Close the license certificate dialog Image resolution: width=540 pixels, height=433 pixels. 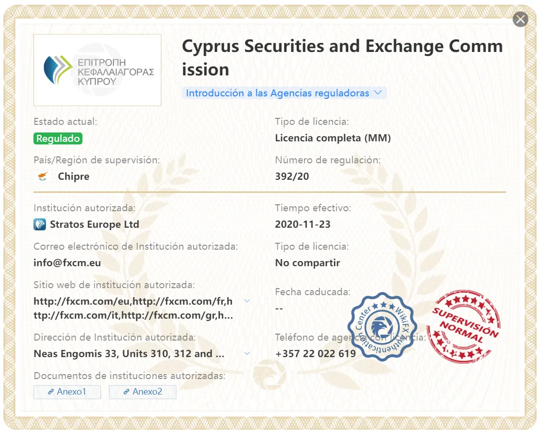pos(521,19)
